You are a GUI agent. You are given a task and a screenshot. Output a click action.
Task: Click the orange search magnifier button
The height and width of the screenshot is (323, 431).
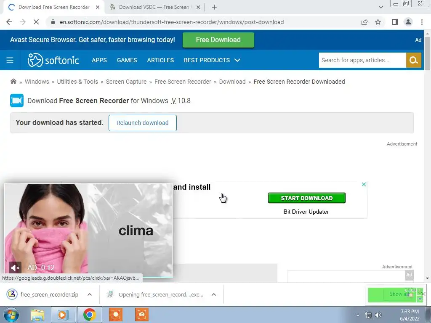pos(414,60)
